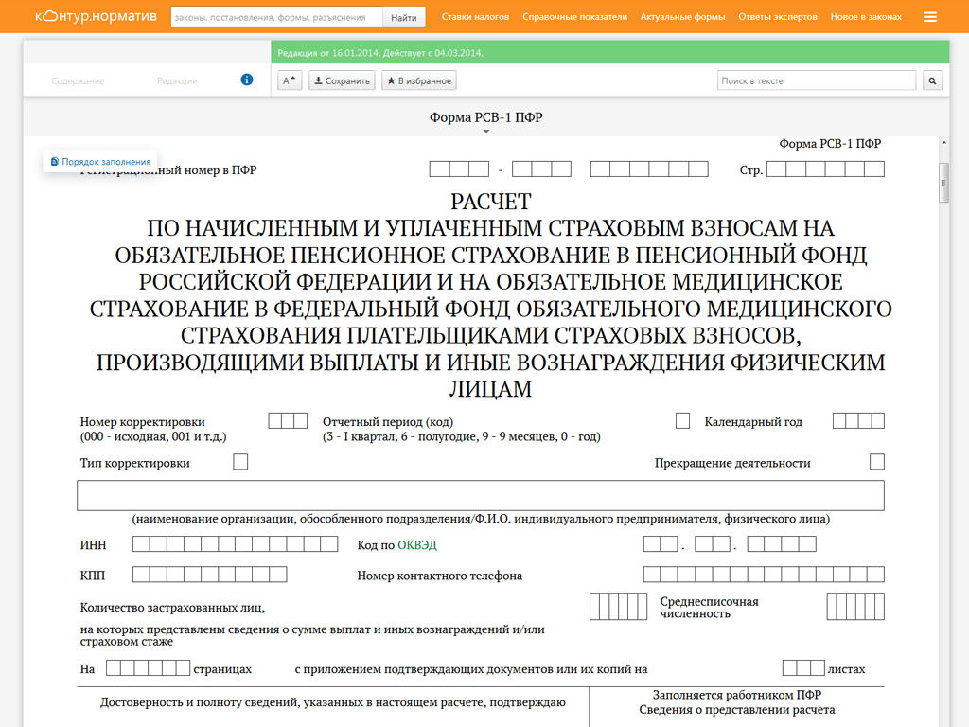Click the ИНН digit boxes
969x727 pixels.
click(236, 544)
